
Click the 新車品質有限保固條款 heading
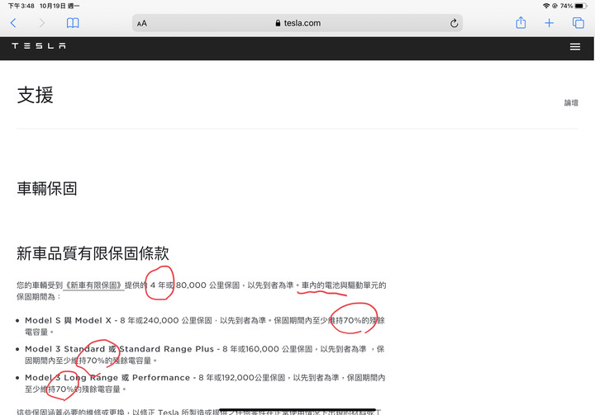[x=93, y=253]
